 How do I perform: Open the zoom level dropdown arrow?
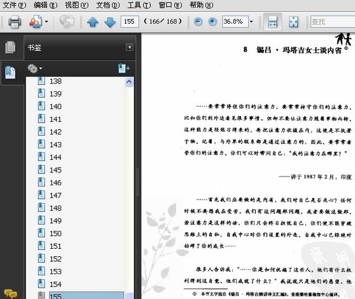pos(251,22)
